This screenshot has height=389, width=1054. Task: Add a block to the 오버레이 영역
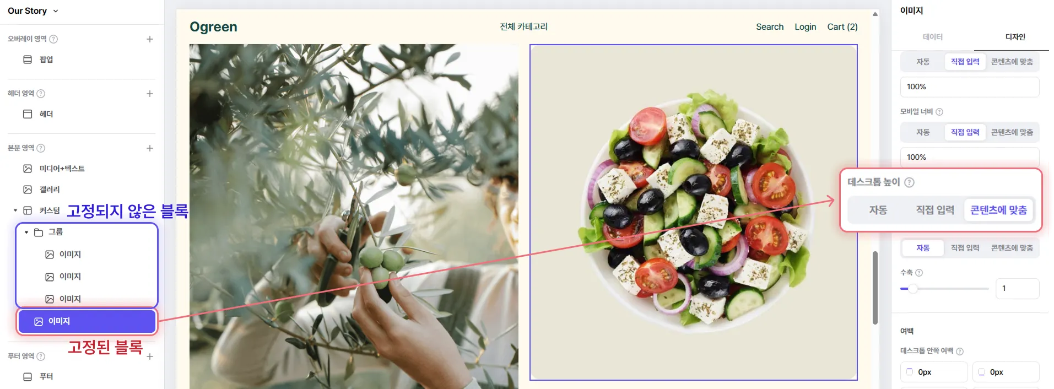coord(150,39)
